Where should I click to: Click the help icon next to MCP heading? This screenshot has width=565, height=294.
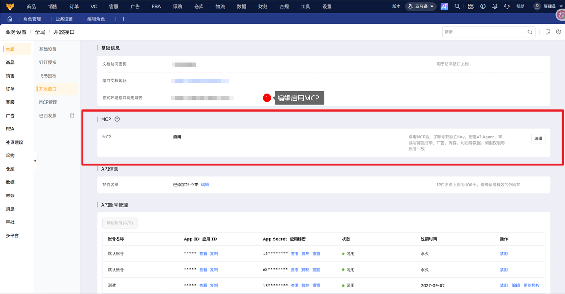(117, 119)
